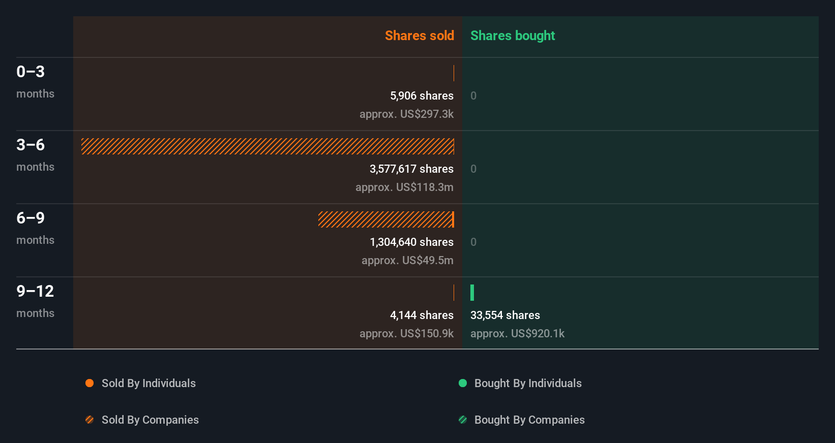
Task: Click the 6–9 months row label
Action: click(35, 228)
